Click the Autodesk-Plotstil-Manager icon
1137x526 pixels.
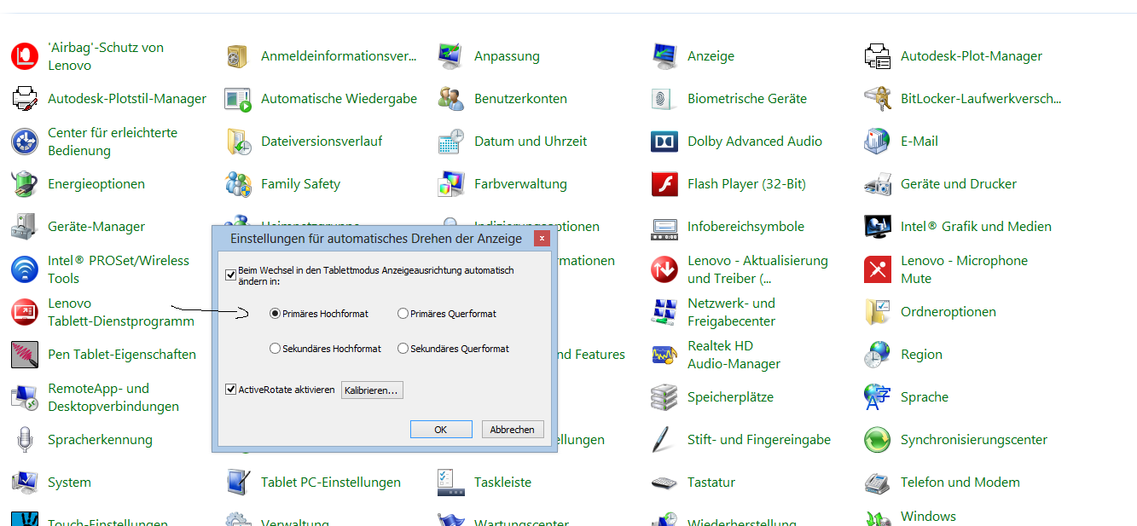tap(25, 99)
